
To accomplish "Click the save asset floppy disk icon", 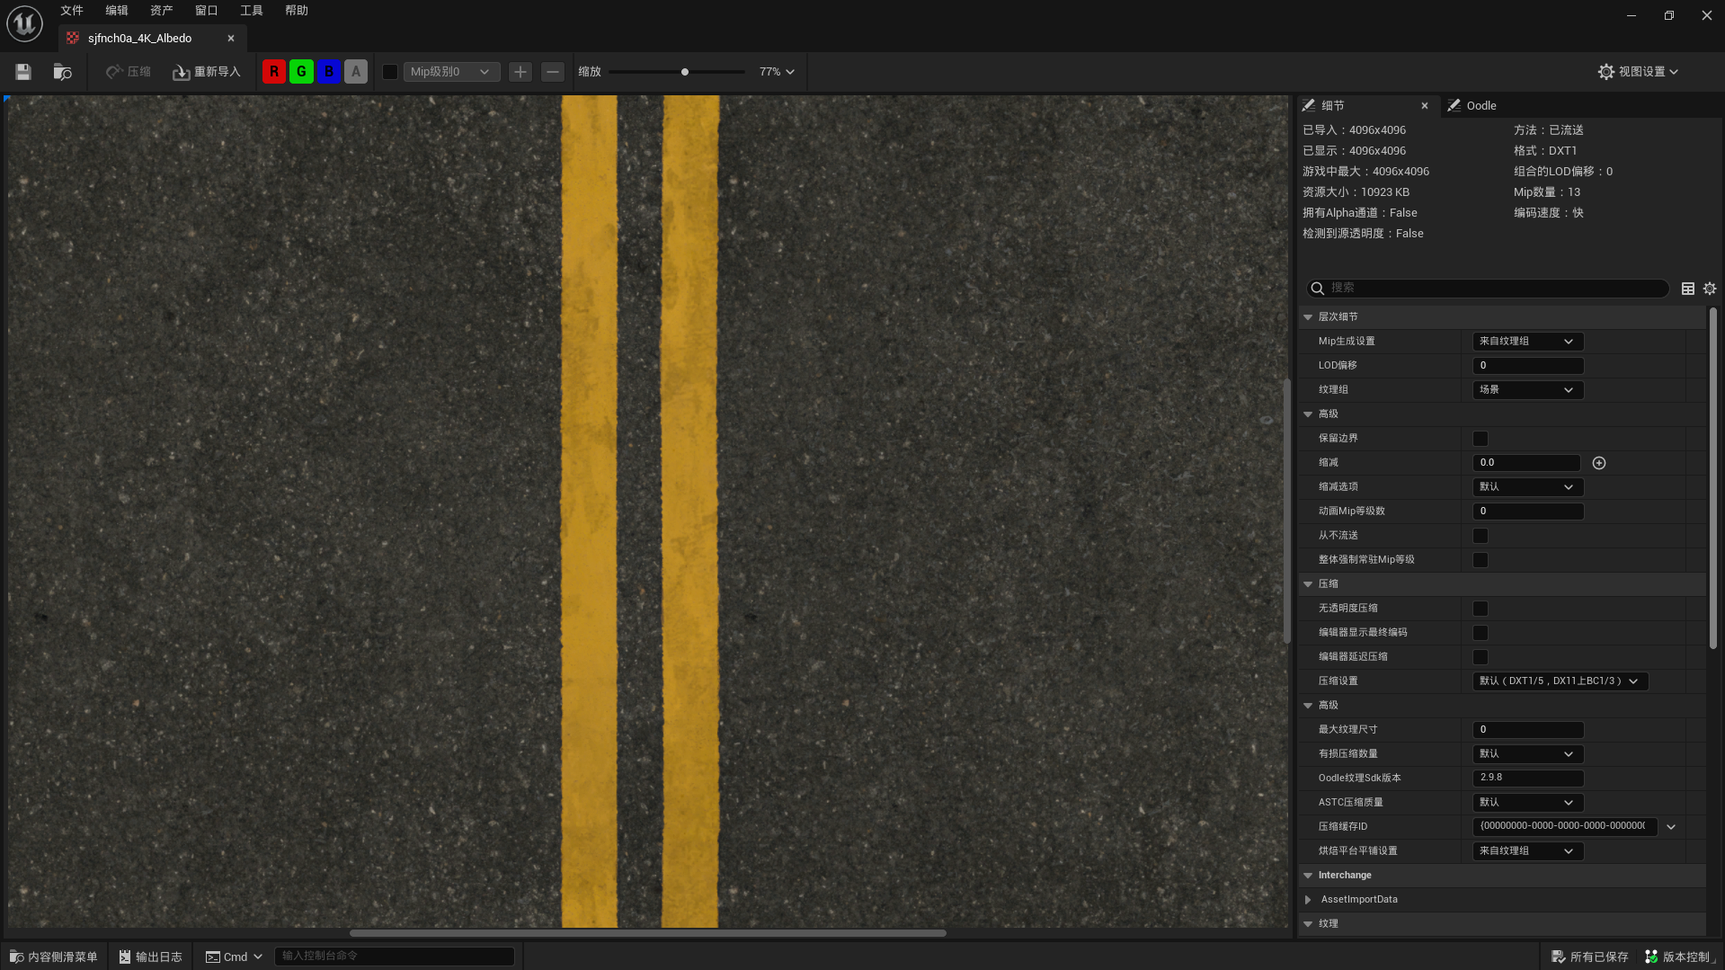I will (23, 72).
